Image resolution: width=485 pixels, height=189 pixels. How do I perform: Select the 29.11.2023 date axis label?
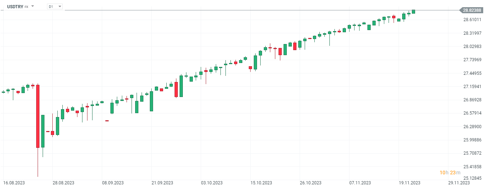click(x=460, y=183)
